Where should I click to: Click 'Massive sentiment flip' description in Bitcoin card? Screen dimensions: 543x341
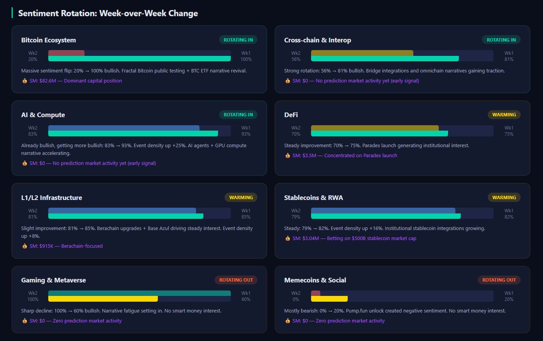134,71
